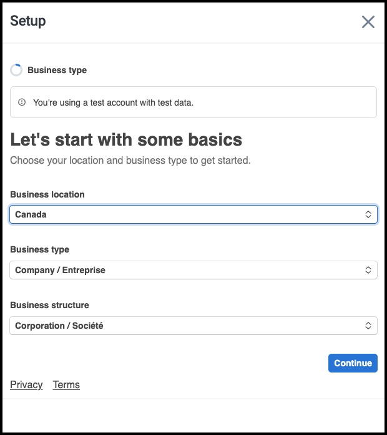This screenshot has height=435, width=387.
Task: Click the "Choose your location" subtitle text
Action: (x=130, y=161)
